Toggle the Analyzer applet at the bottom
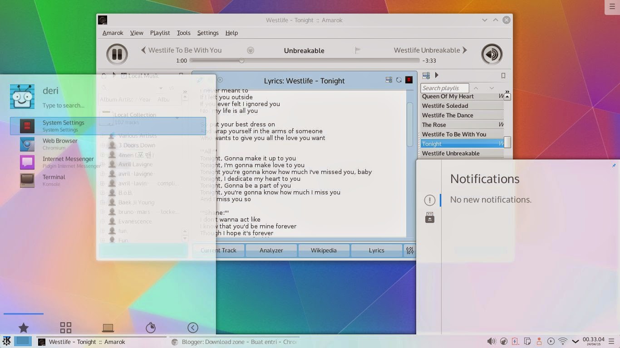The height and width of the screenshot is (348, 620). pos(271,250)
